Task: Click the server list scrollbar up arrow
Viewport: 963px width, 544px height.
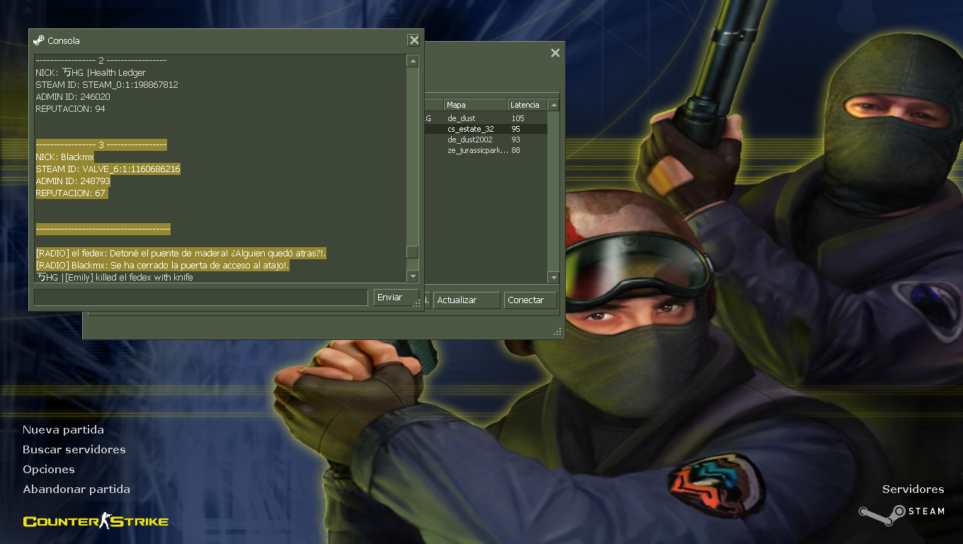Action: tap(554, 105)
